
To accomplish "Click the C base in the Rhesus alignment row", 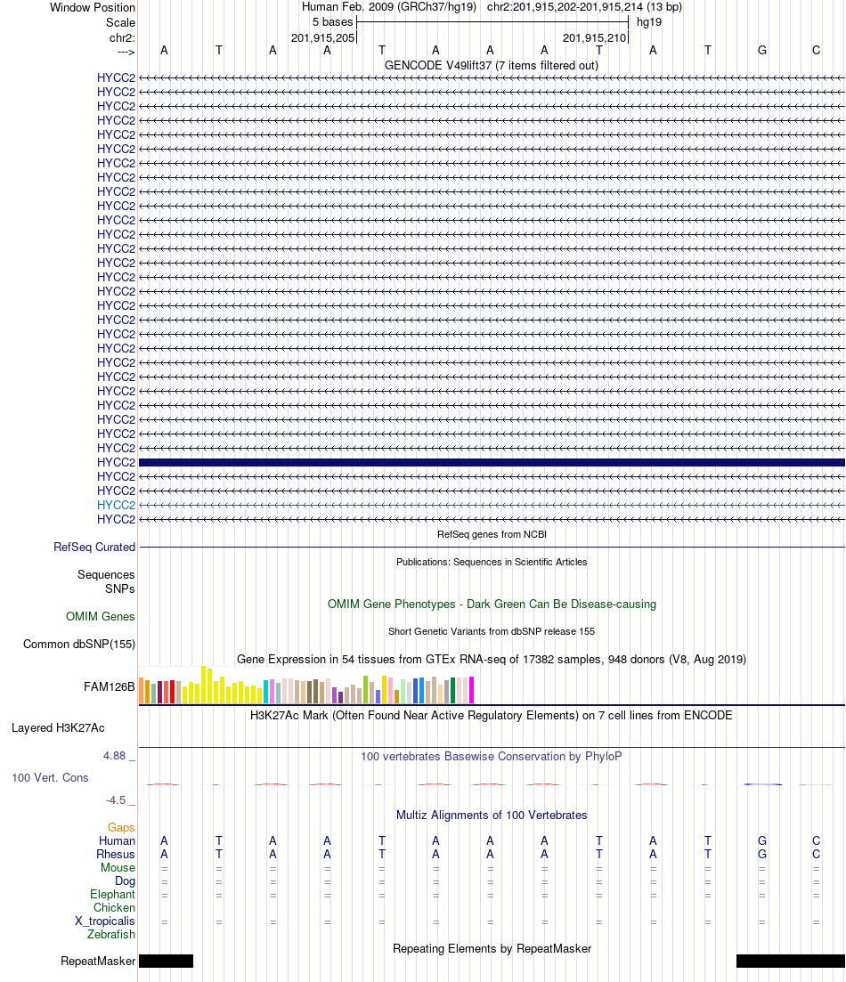I will tap(816, 854).
